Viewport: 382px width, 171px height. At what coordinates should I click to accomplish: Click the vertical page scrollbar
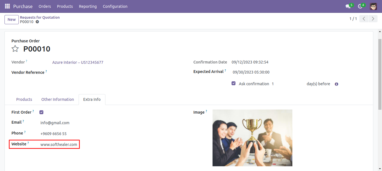coord(380,74)
